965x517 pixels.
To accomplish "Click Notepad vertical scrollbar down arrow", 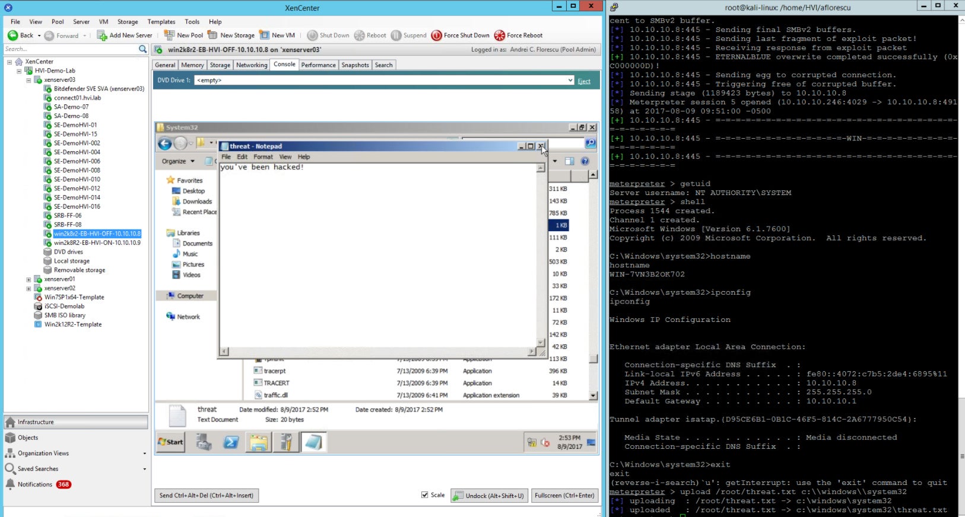I will [x=541, y=343].
